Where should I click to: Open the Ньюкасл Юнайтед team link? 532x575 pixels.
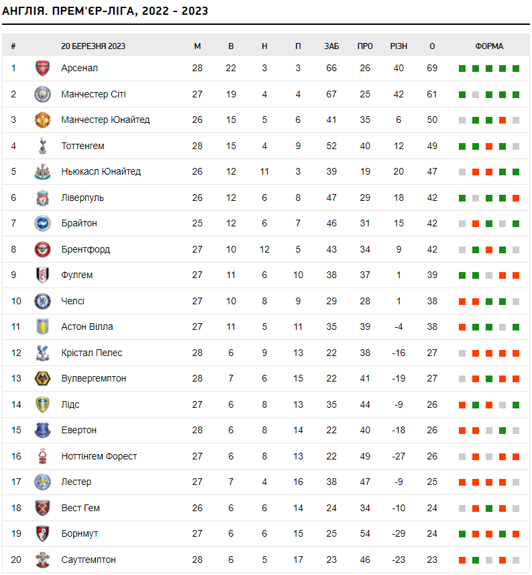(x=101, y=171)
